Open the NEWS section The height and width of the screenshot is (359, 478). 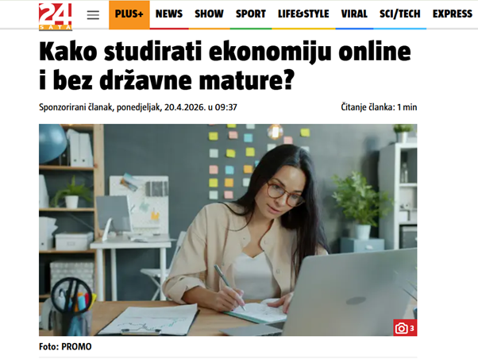click(x=169, y=14)
